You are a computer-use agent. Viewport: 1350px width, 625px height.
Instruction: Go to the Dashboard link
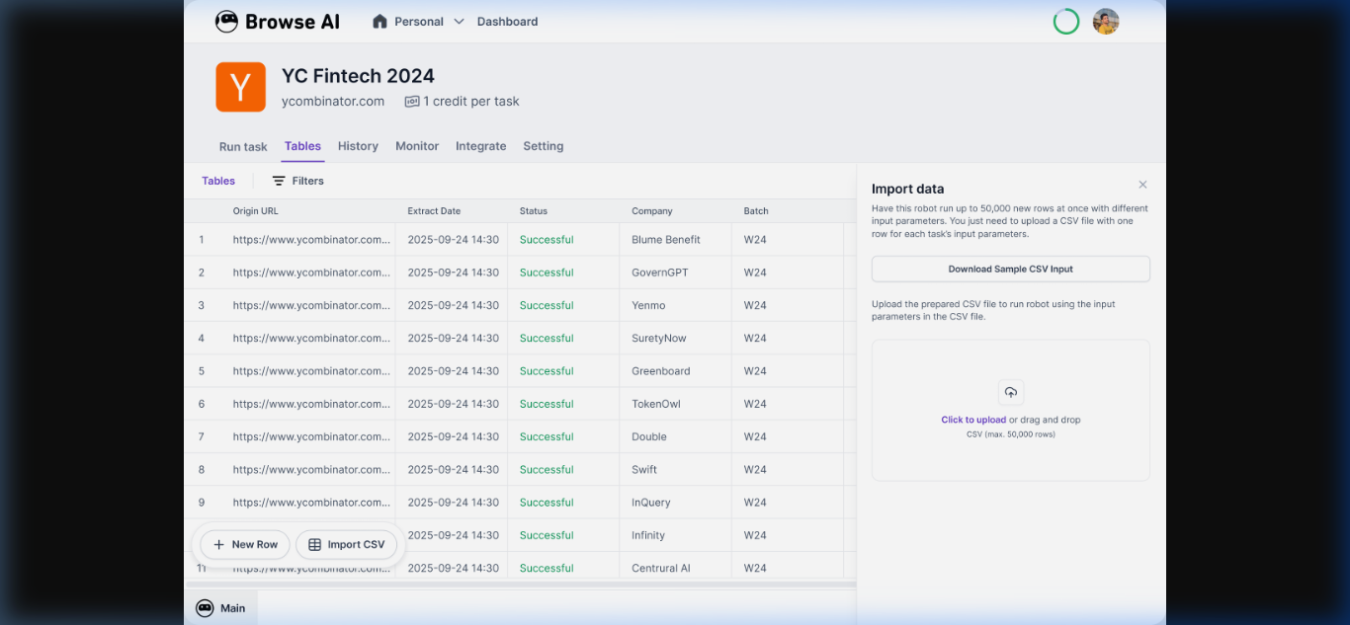click(x=507, y=22)
